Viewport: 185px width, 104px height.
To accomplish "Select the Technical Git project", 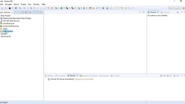I will [x=6, y=36].
